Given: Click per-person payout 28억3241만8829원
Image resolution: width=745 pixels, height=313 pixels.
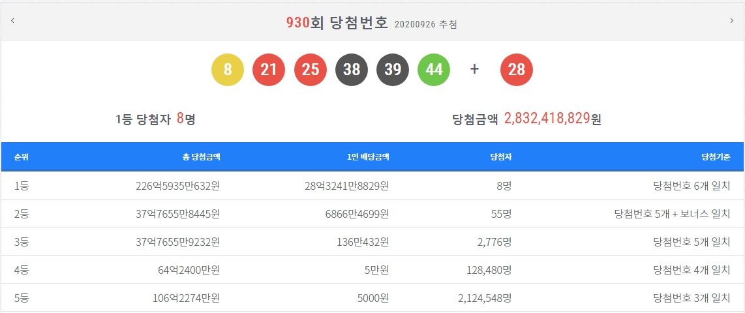Looking at the screenshot, I should pyautogui.click(x=347, y=186).
